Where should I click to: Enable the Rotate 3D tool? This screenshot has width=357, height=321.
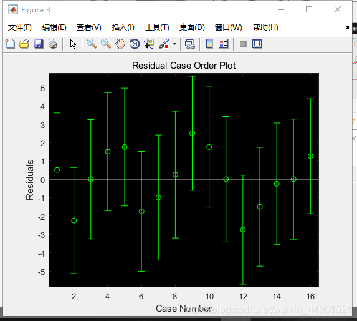point(135,44)
